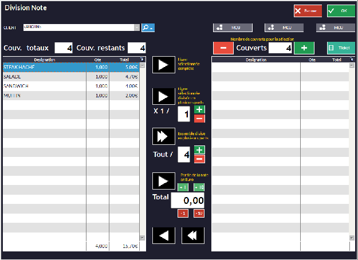
Task: Click the red Fermer button
Action: click(x=308, y=11)
